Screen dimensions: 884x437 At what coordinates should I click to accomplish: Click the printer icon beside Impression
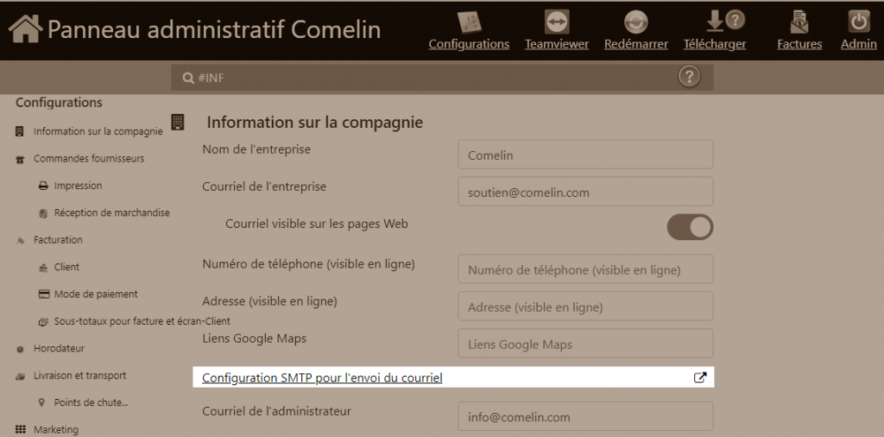coord(43,186)
